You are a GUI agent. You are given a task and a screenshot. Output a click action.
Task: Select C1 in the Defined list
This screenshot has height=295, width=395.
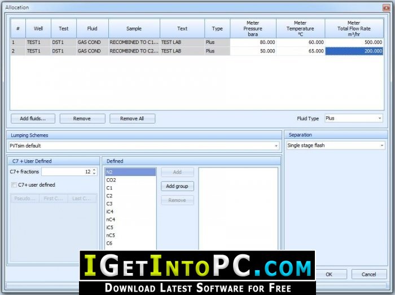[130, 188]
